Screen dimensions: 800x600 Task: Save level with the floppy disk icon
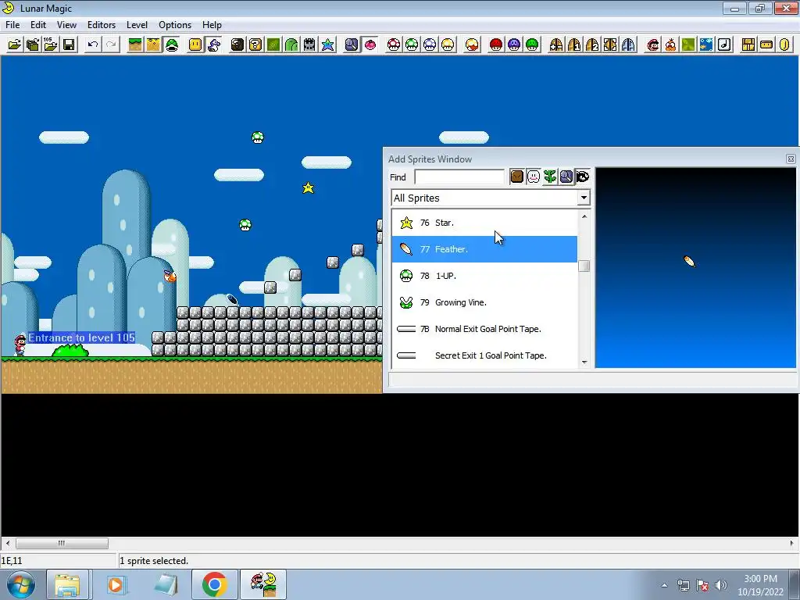point(69,45)
